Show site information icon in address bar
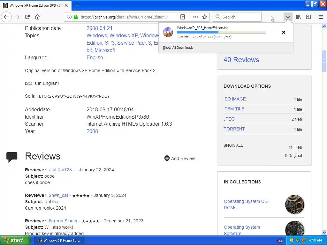Image resolution: width=327 pixels, height=245 pixels. [69, 17]
